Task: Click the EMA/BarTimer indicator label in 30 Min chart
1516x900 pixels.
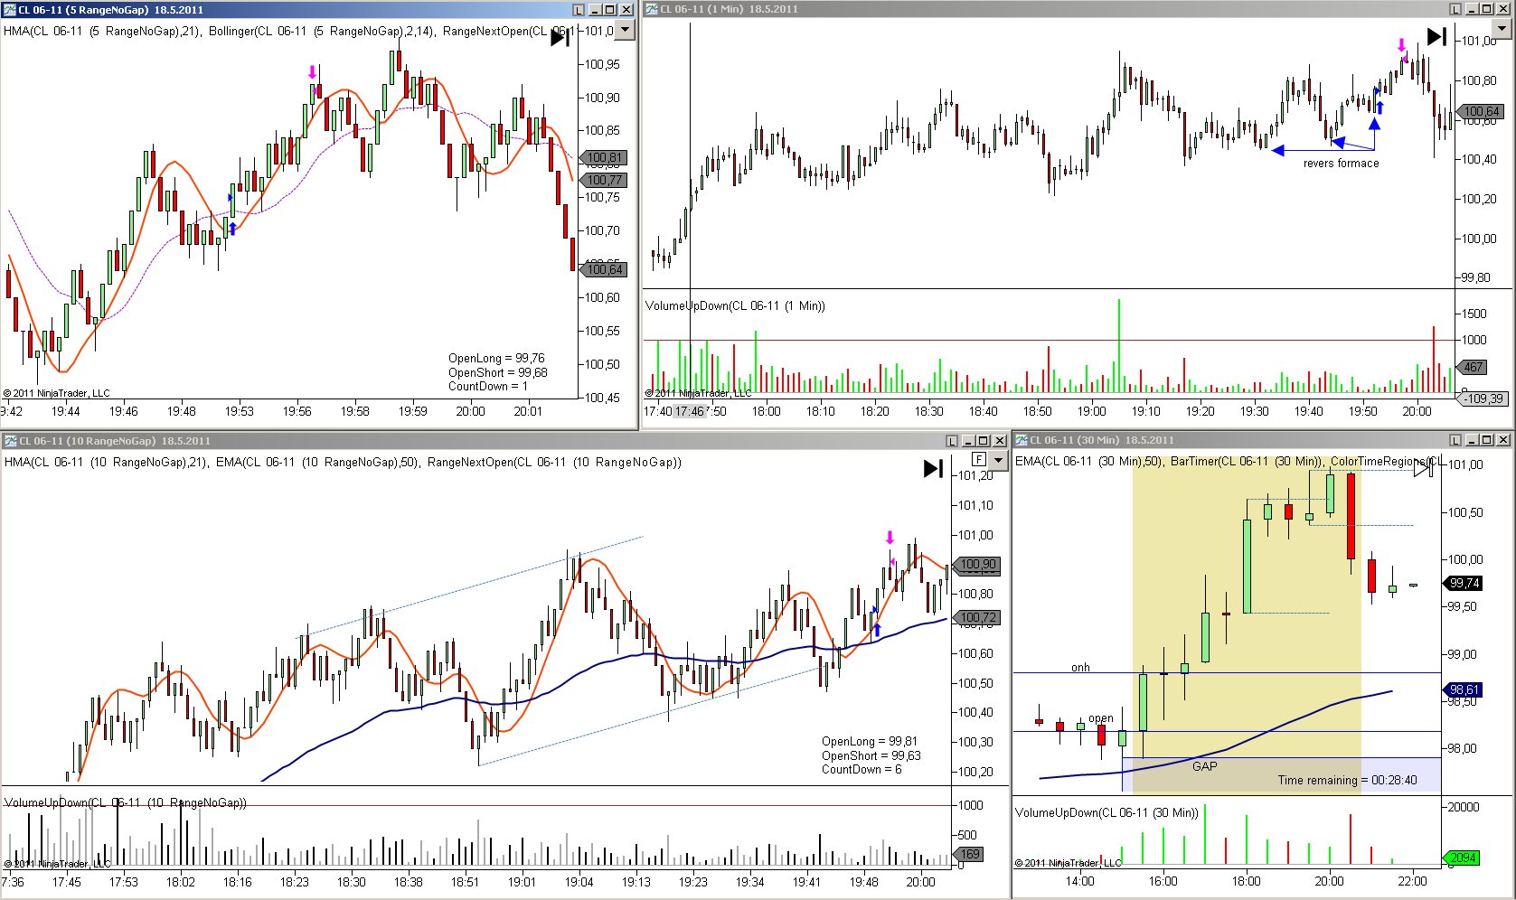Action: click(1228, 461)
